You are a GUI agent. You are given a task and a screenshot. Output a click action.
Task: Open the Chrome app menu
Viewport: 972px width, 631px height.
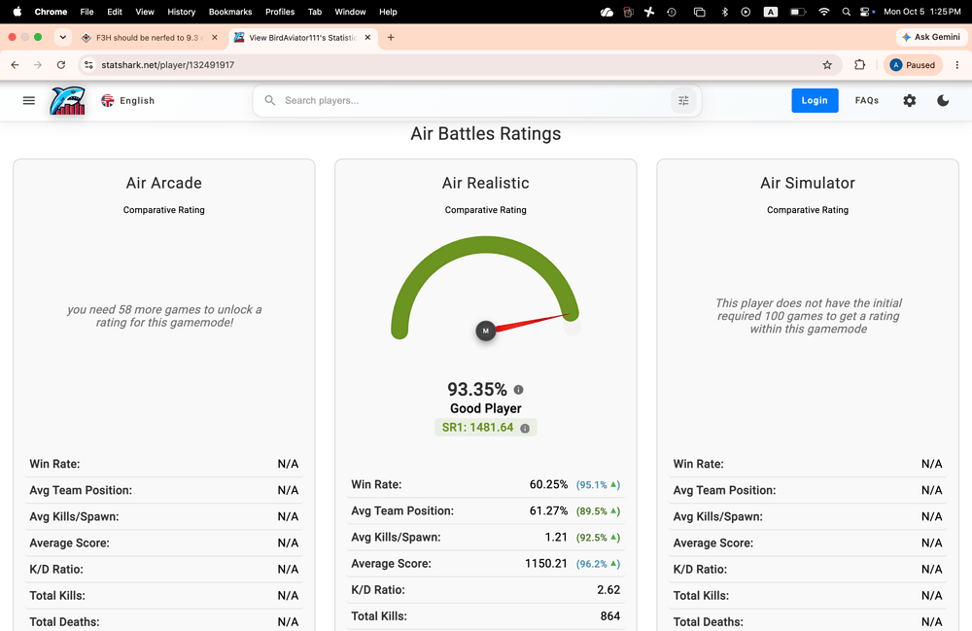click(51, 12)
